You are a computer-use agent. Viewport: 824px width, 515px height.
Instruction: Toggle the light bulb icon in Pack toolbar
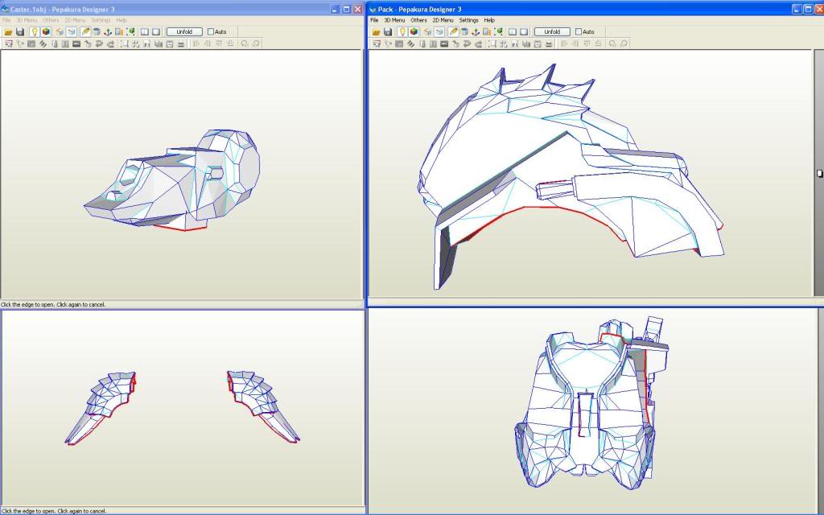click(402, 31)
